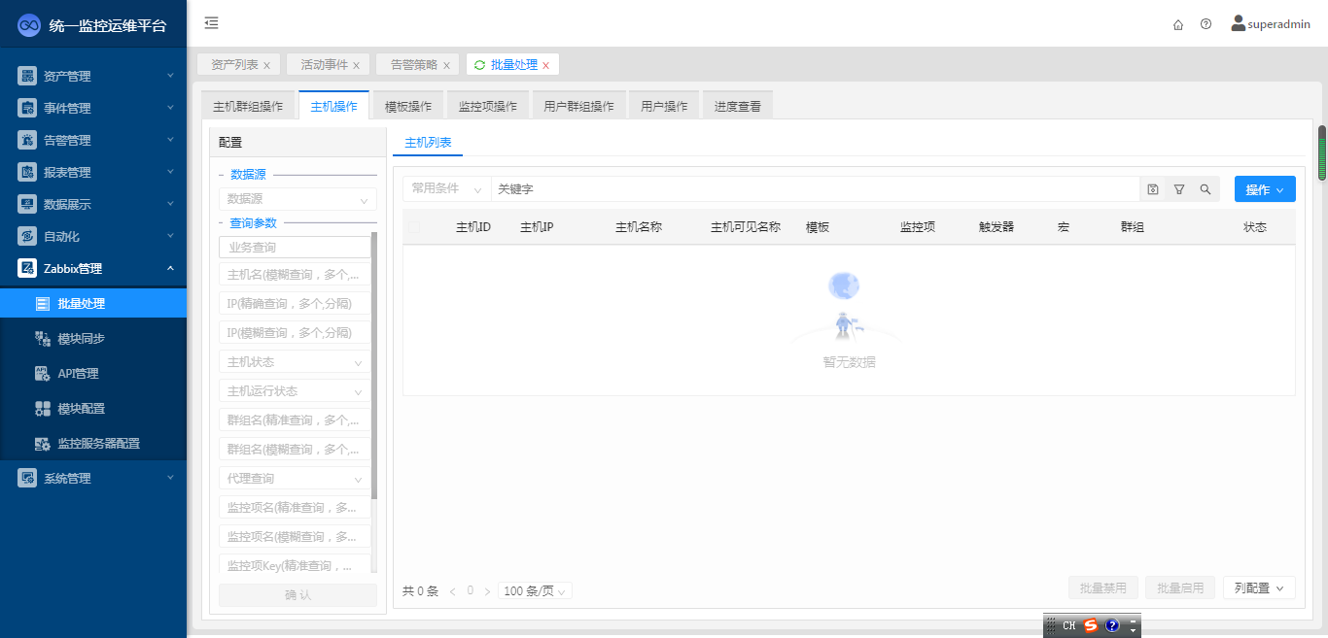Open the 列配置 dropdown
Viewport: 1328px width, 638px height.
click(x=1259, y=588)
